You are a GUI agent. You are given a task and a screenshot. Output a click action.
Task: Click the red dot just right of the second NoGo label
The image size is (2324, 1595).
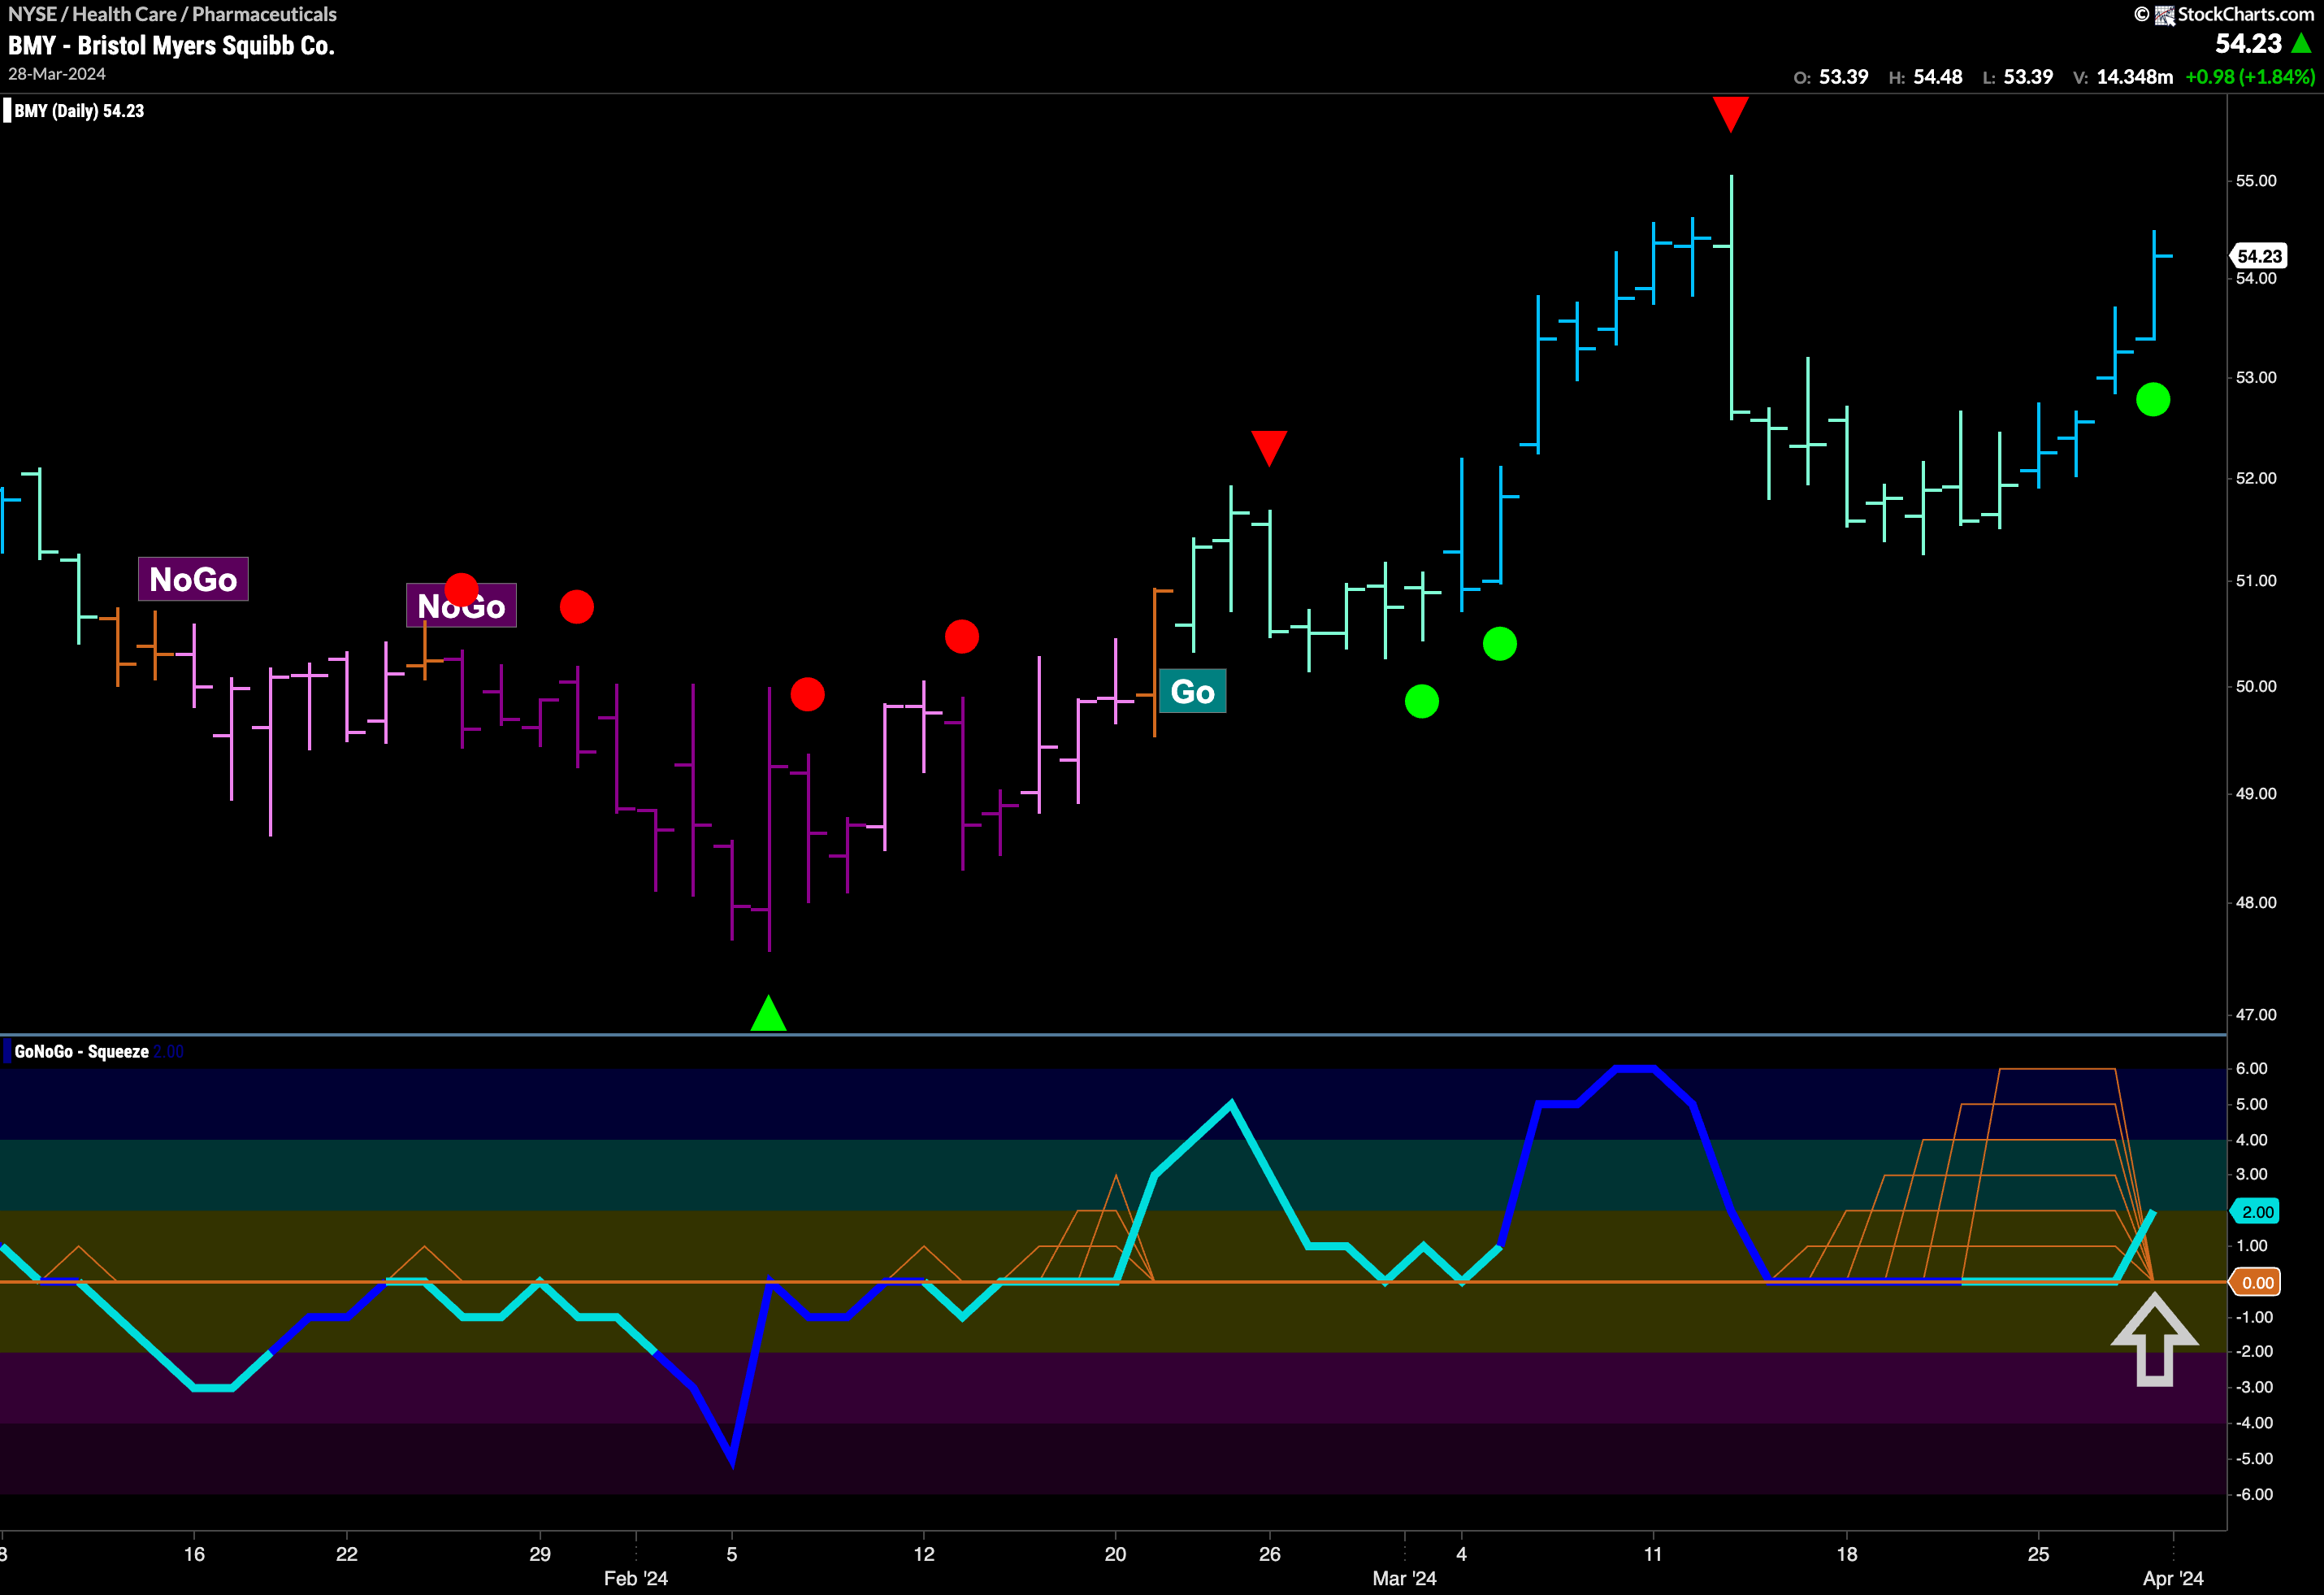(x=576, y=606)
